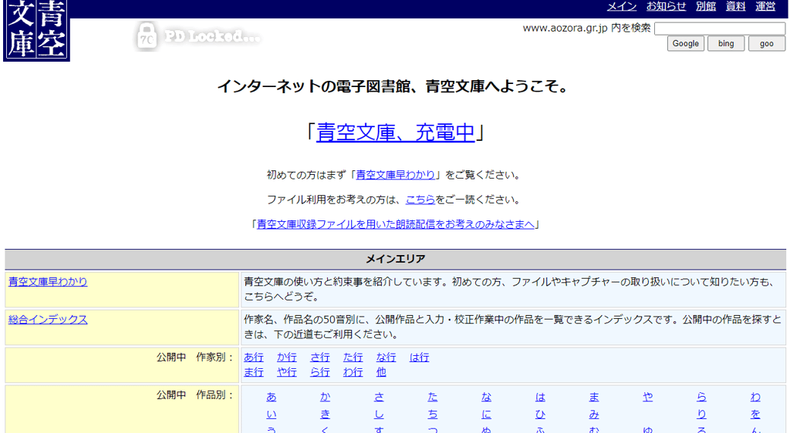The image size is (790, 433).
Task: Browse works starting with き
Action: [x=325, y=415]
